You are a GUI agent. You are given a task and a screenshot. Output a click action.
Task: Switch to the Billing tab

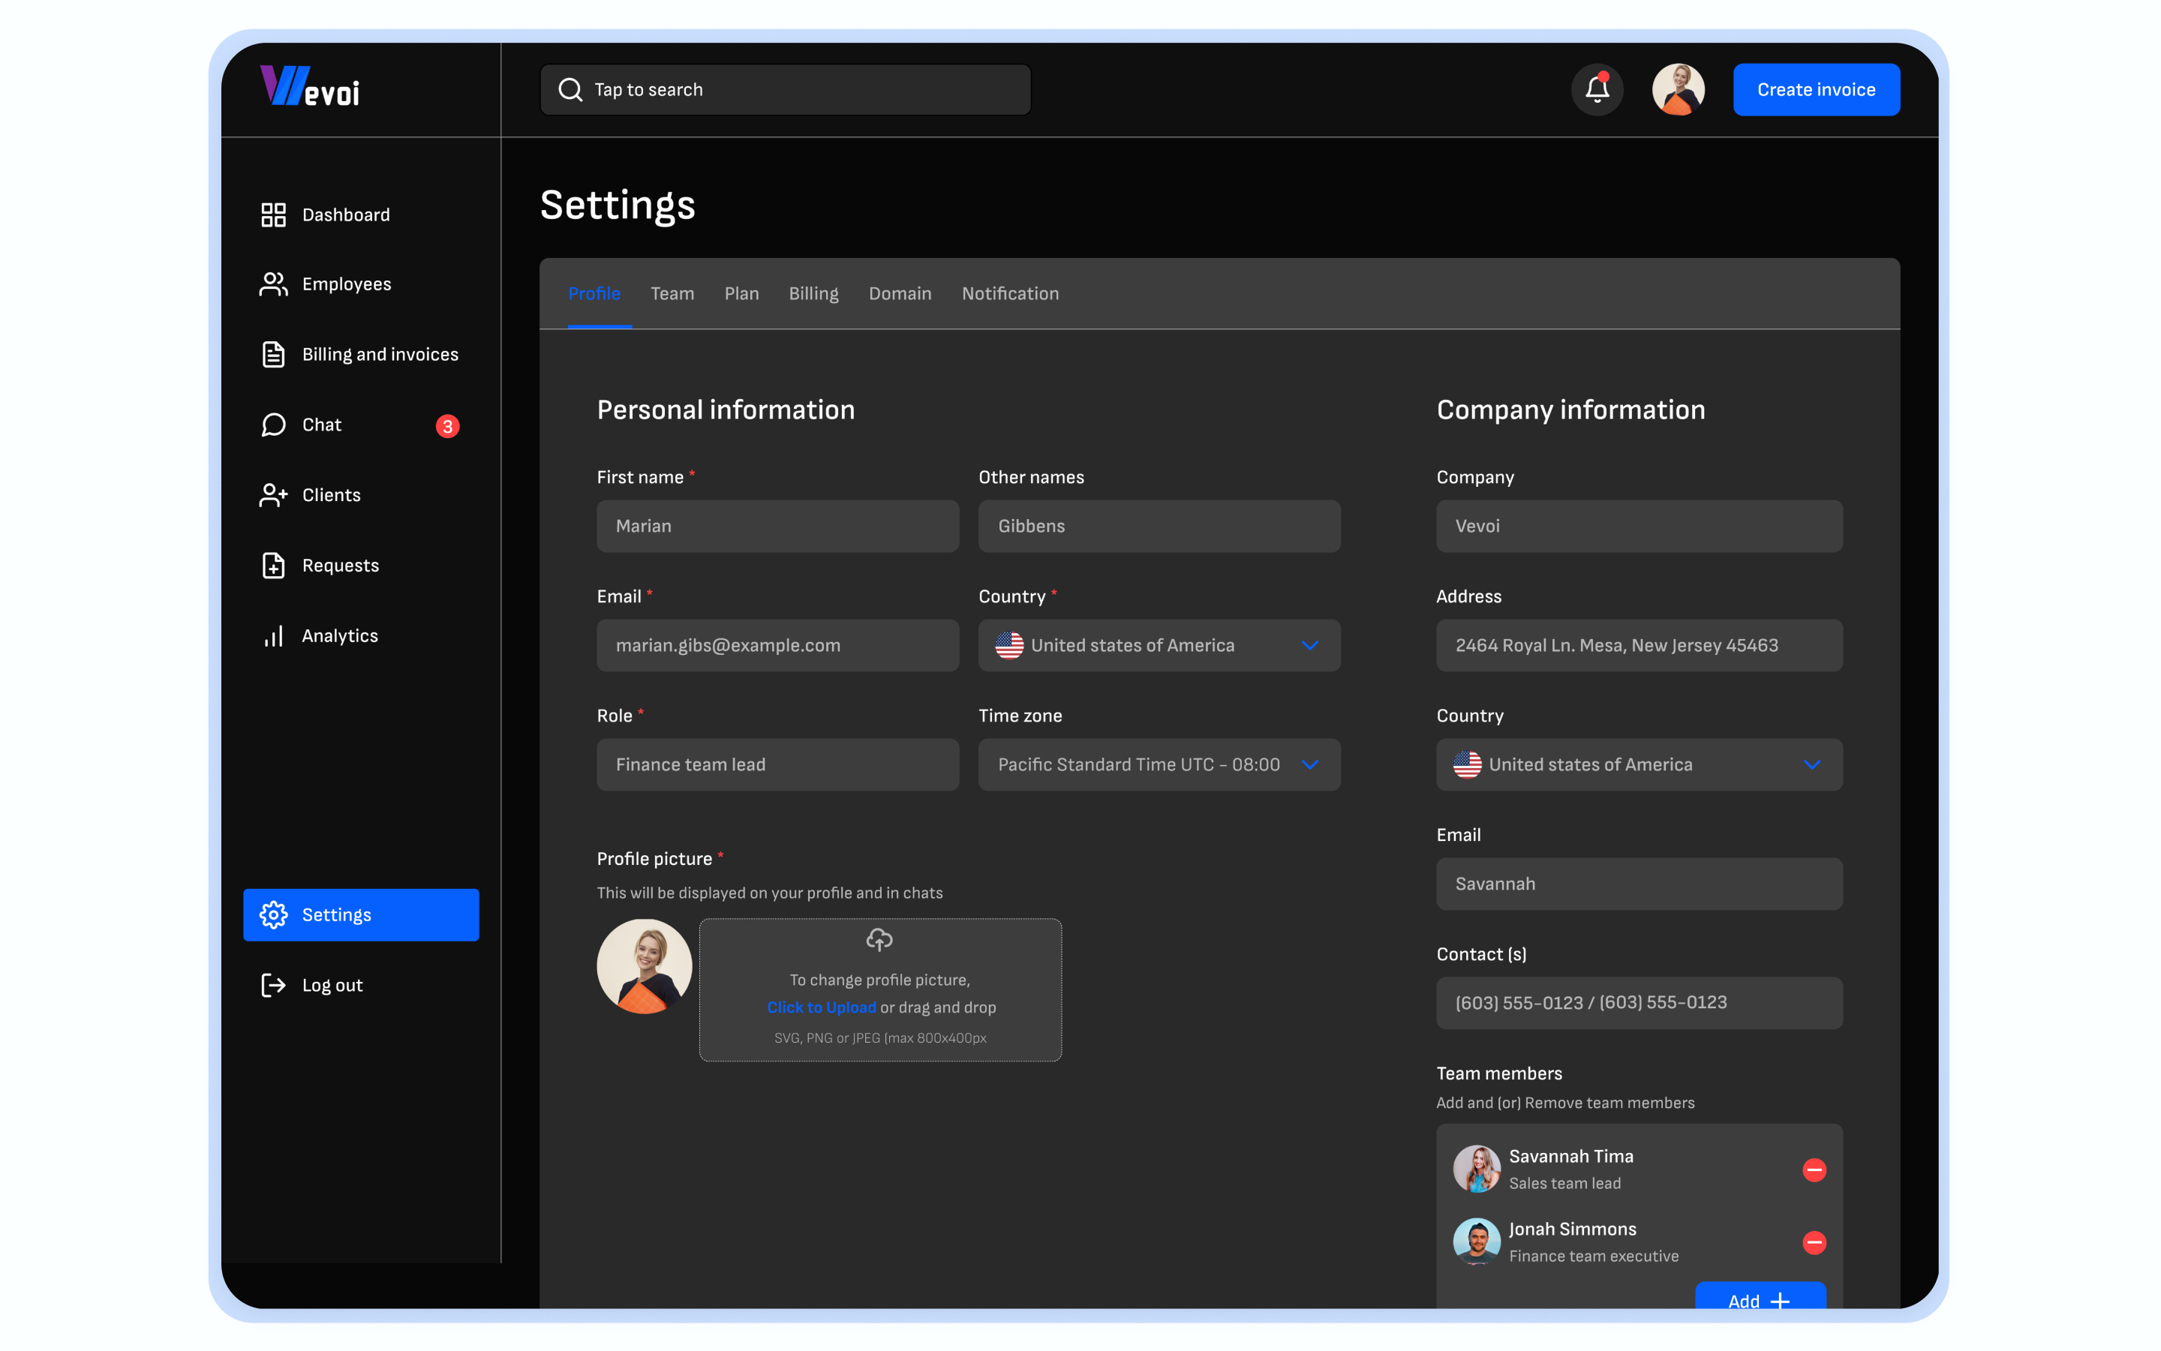click(x=813, y=293)
